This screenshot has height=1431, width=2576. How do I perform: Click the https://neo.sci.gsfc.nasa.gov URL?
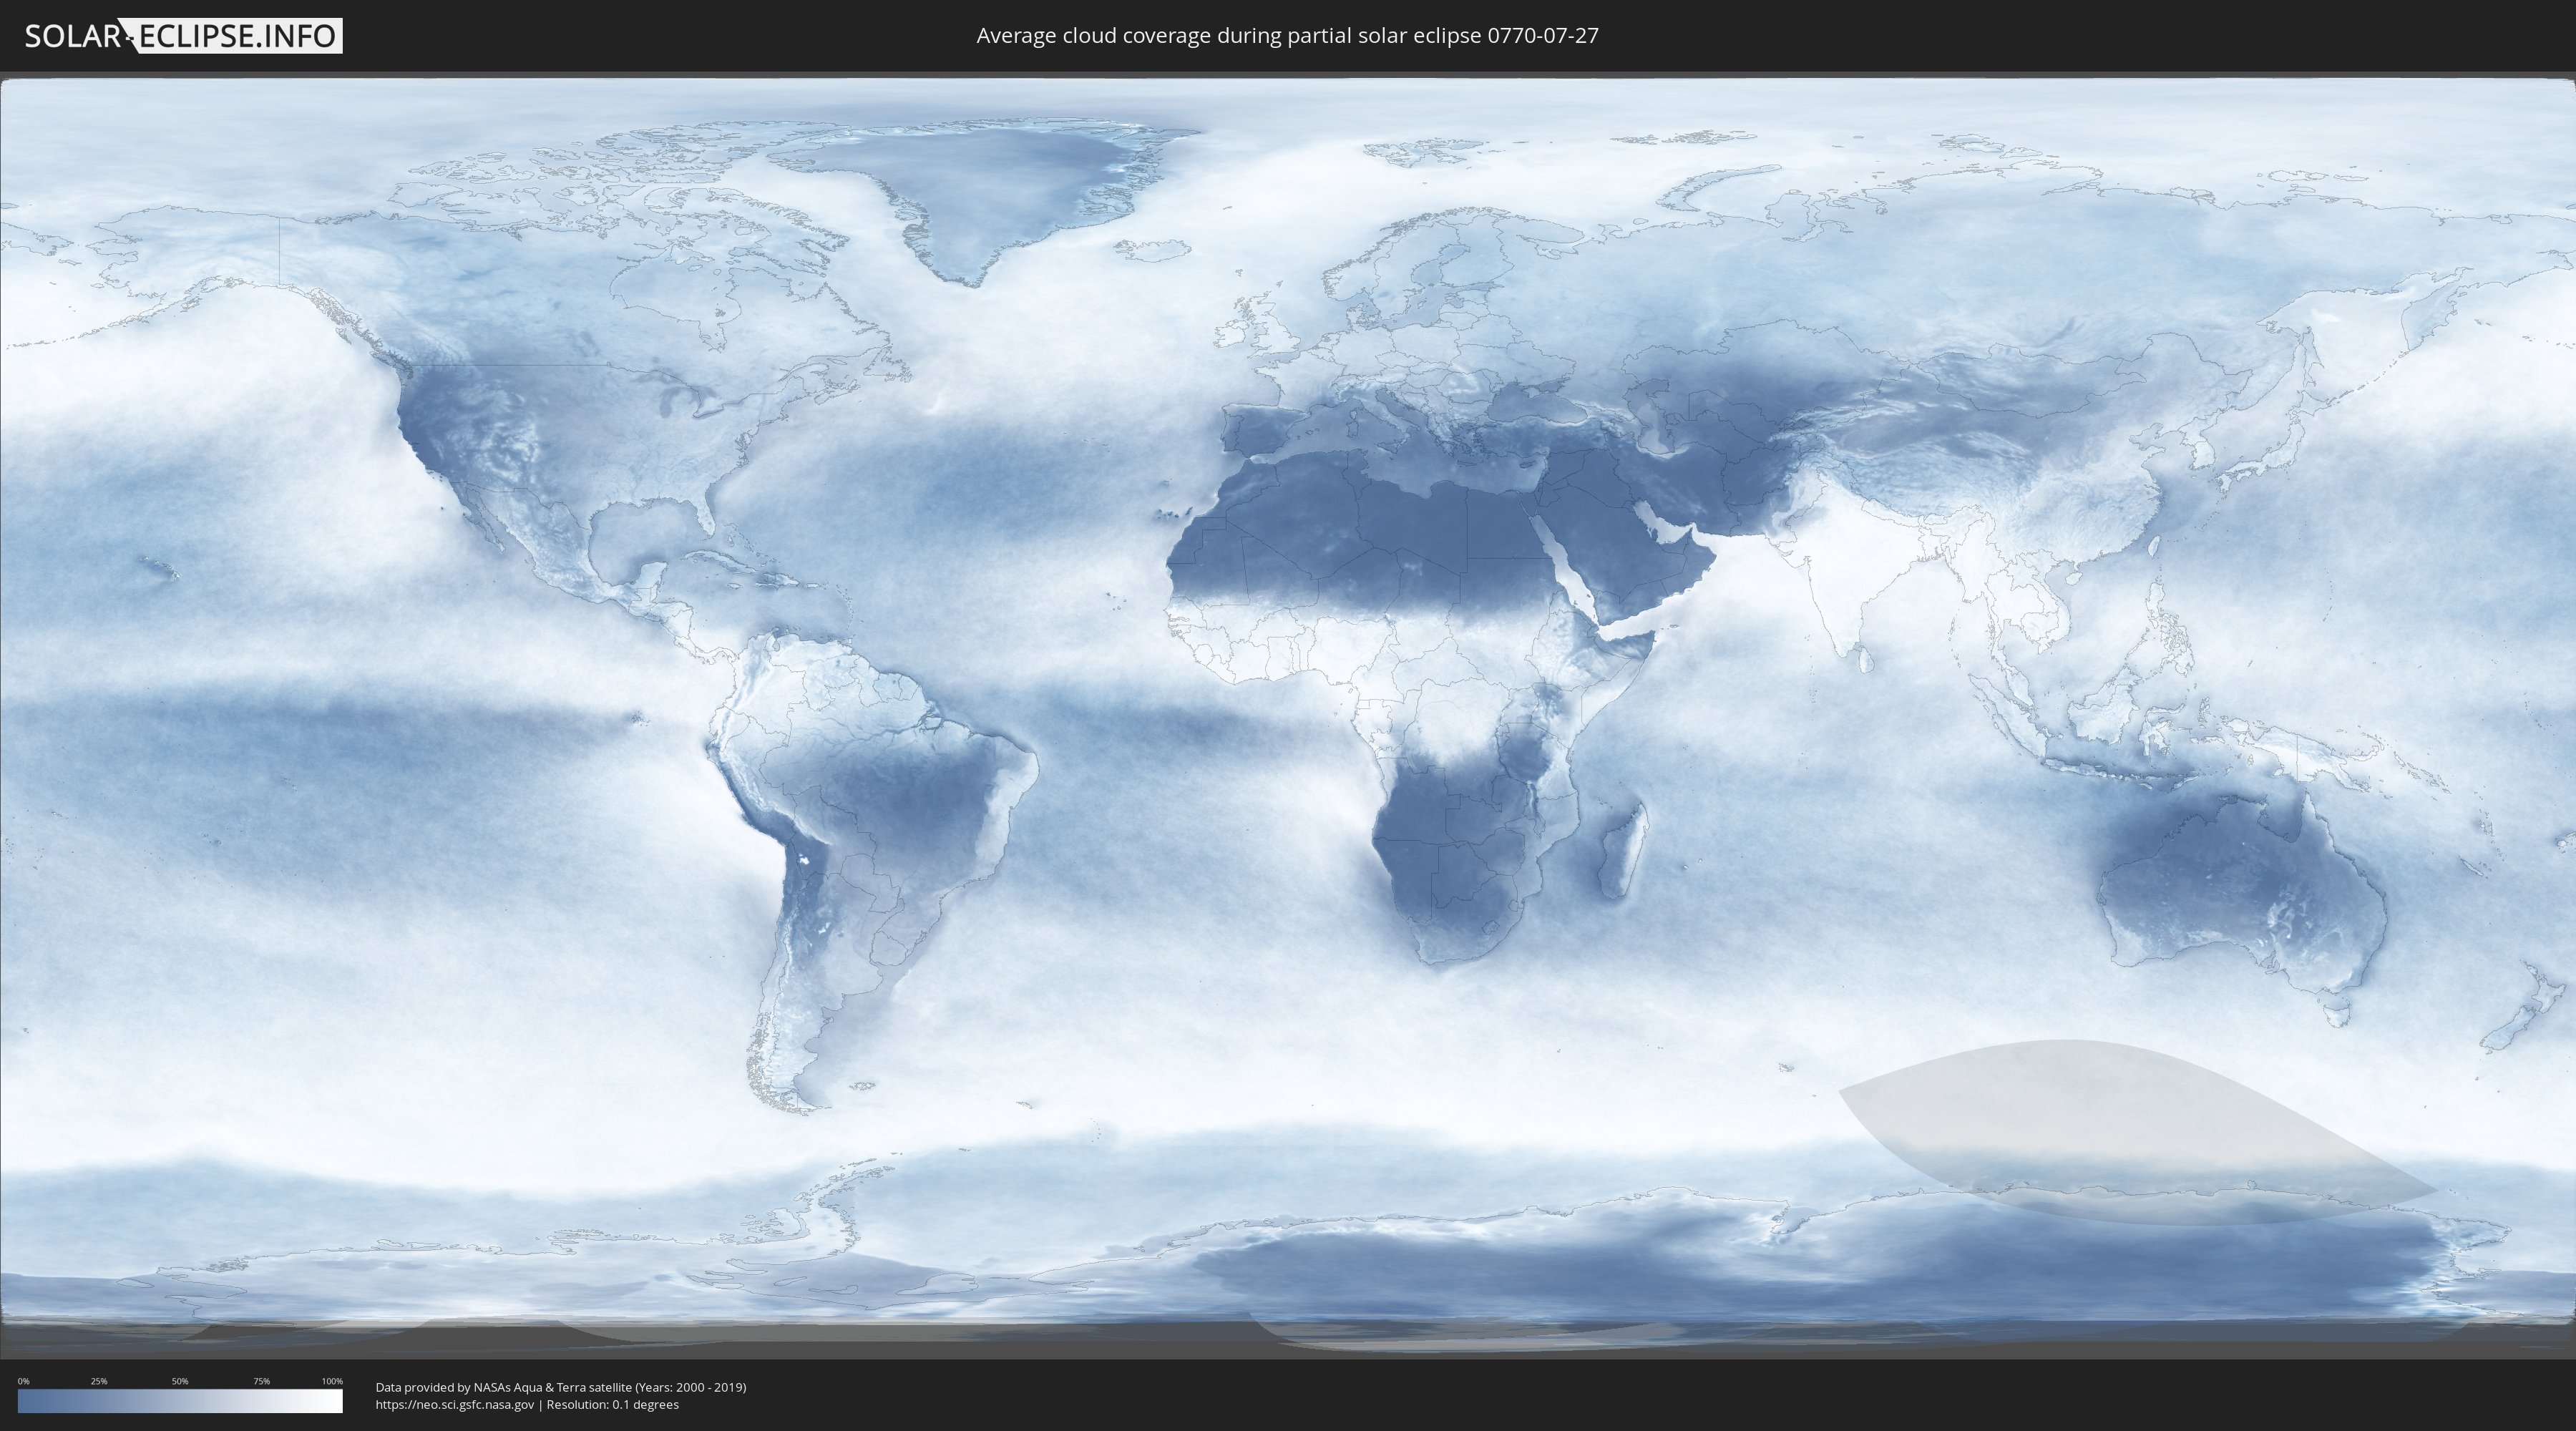(x=455, y=1405)
